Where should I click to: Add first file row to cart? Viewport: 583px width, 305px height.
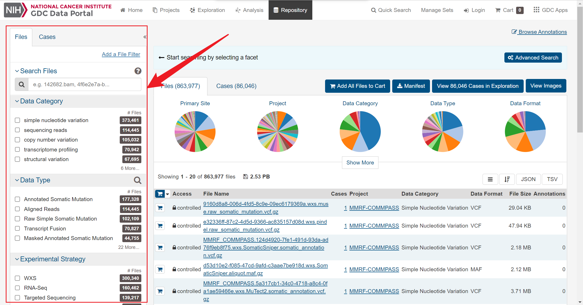pos(160,208)
